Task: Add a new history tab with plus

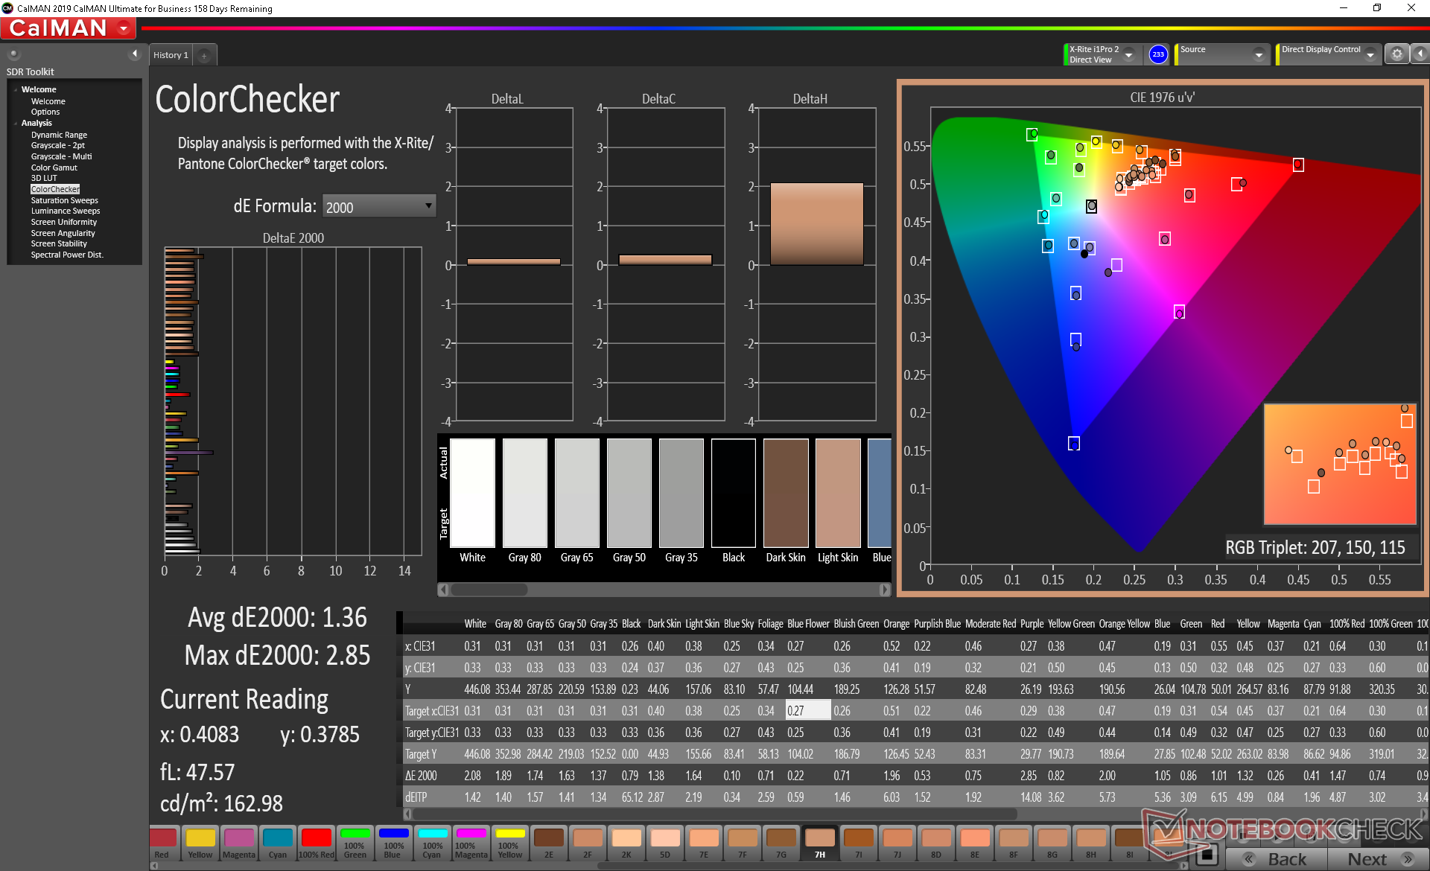Action: point(204,55)
